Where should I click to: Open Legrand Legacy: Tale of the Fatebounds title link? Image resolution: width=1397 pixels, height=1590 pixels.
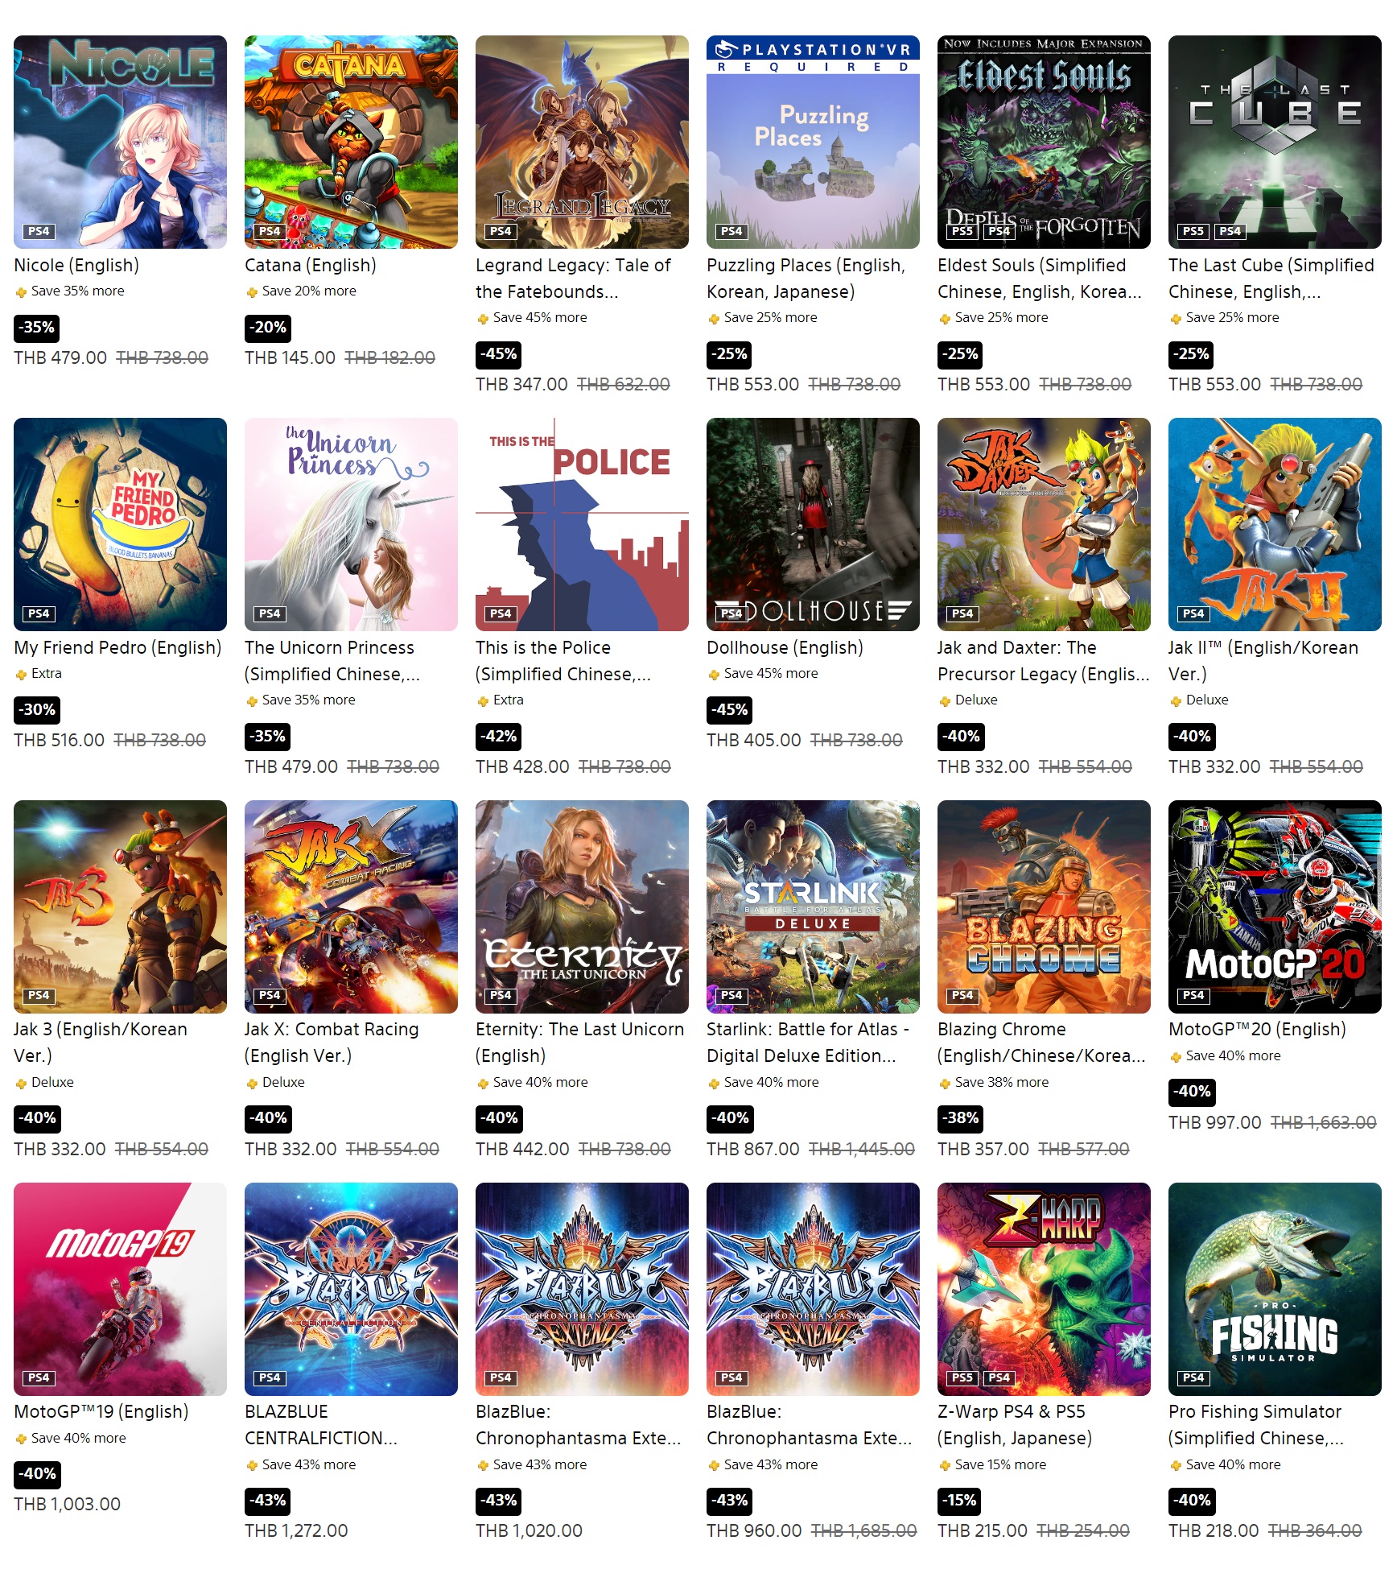(x=573, y=279)
